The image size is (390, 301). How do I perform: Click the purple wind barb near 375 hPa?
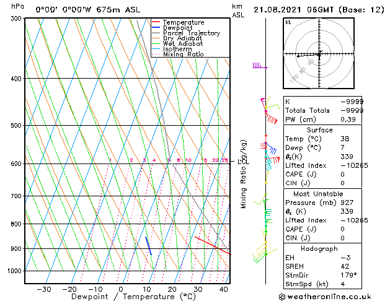[x=259, y=66]
